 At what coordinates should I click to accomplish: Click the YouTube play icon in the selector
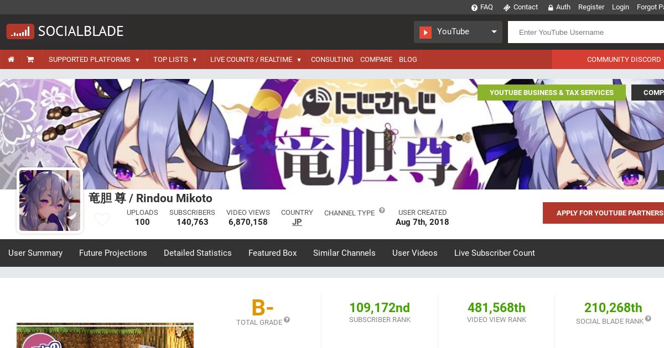[x=425, y=32]
